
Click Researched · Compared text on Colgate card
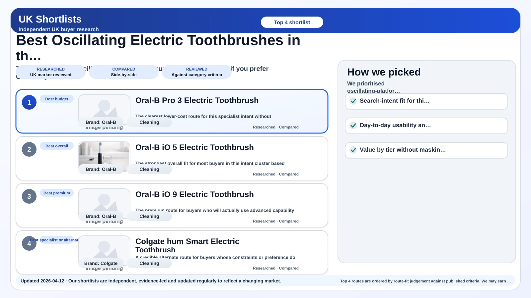tap(276, 268)
